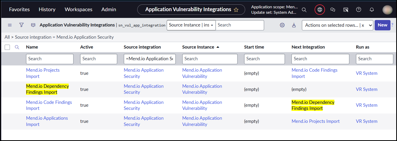Viewport: 397px width, 141px height.
Task: Star Application Vulnerability Integrations as favorite
Action: pos(236,10)
